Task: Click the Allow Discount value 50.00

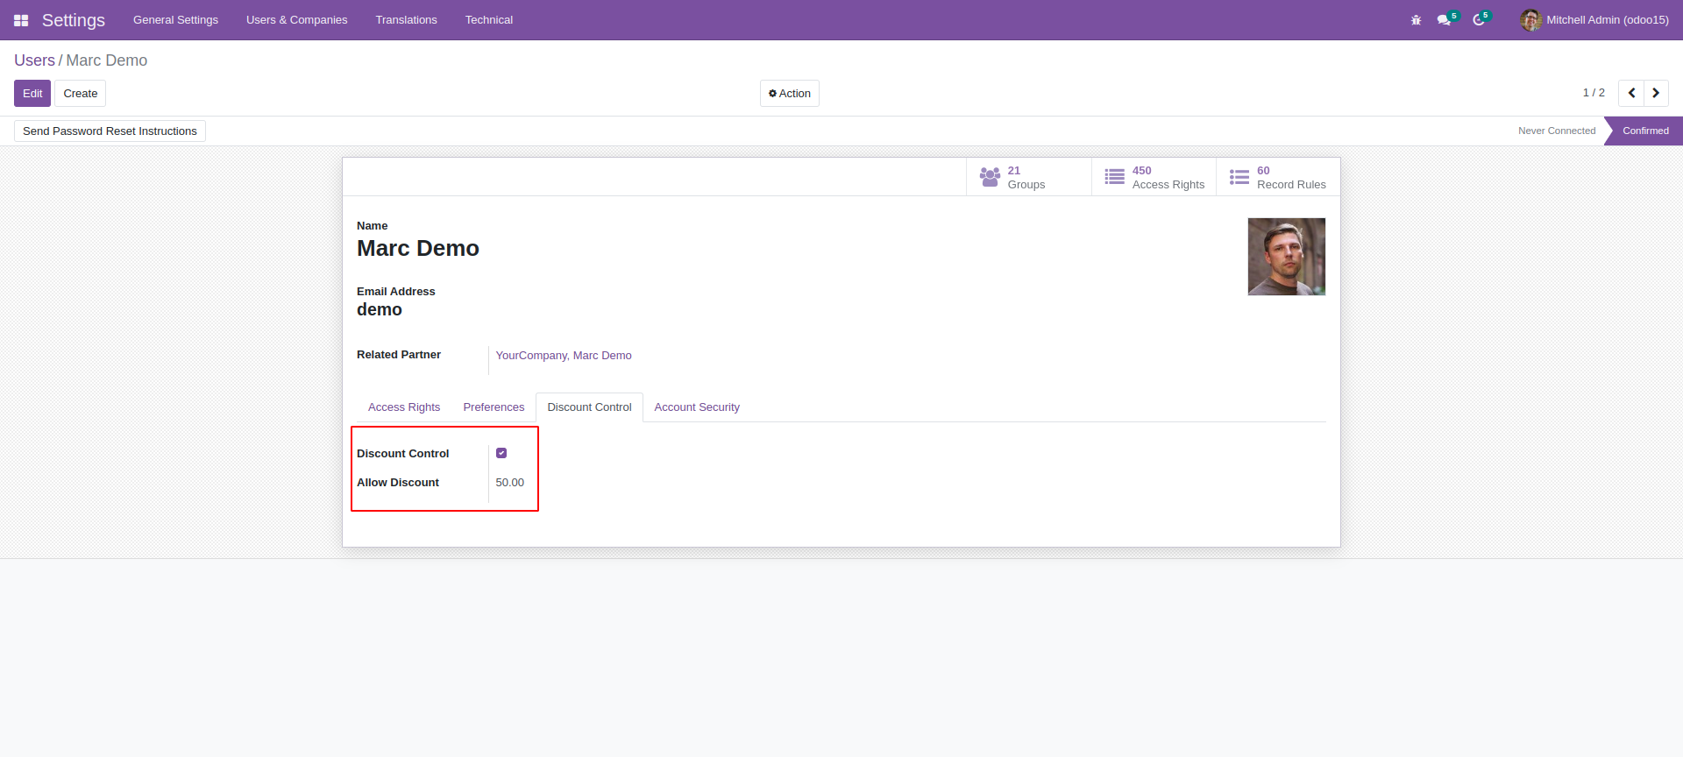Action: pyautogui.click(x=510, y=483)
